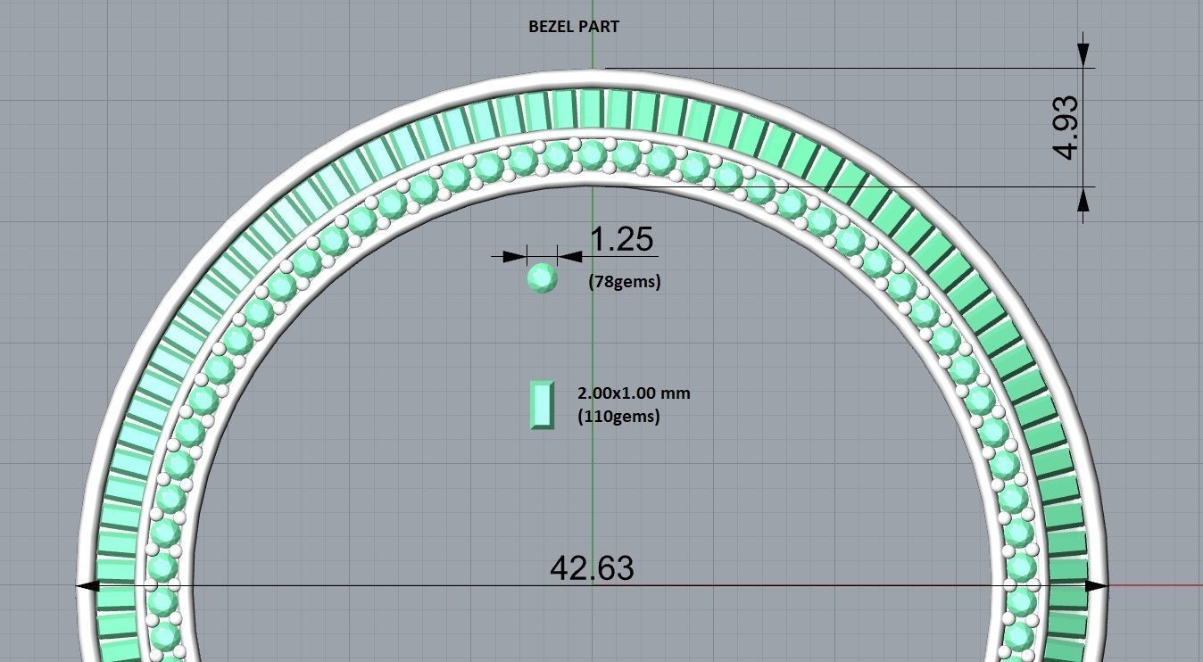Image resolution: width=1203 pixels, height=662 pixels.
Task: Select the 4.93 dimension value
Action: tap(1066, 127)
